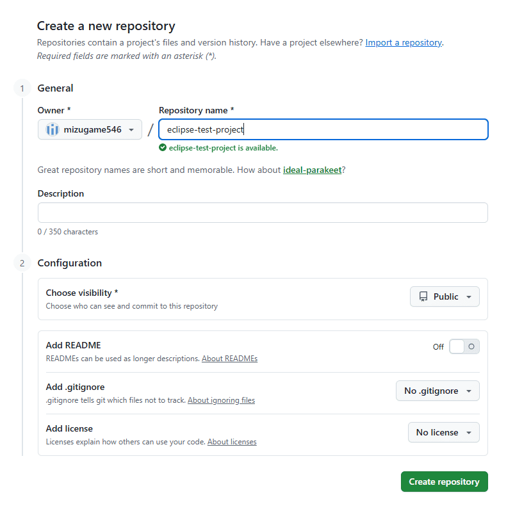Viewport: 531px width, 511px height.
Task: Open the About READMEs link
Action: pos(229,359)
